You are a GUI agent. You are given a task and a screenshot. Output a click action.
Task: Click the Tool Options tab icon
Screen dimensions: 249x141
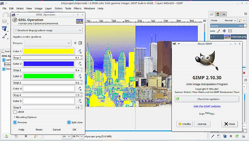(x=3, y=52)
